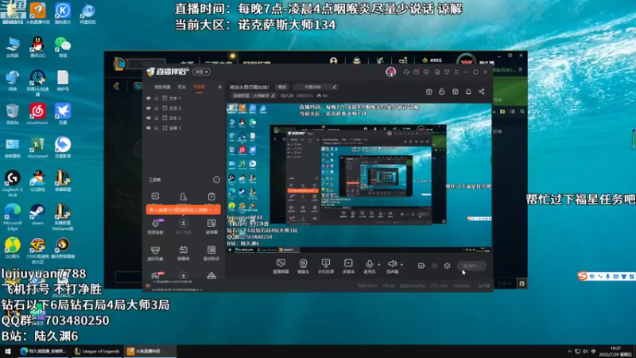
Task: Toggle the lock on the 文本 1 layer
Action: [157, 98]
